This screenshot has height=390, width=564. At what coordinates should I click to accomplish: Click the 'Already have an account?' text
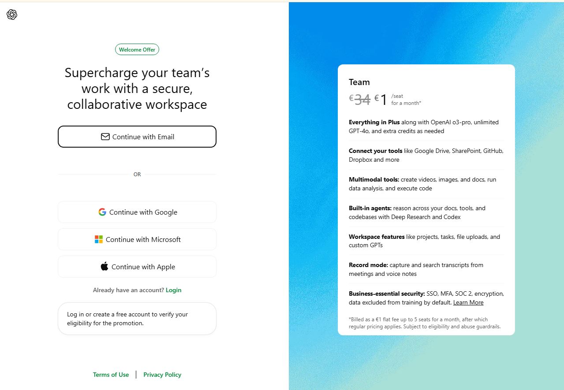128,290
